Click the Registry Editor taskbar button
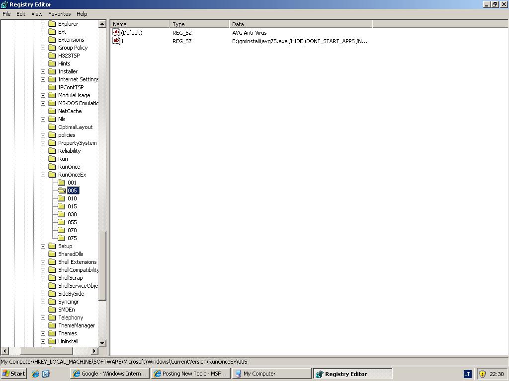This screenshot has height=381, width=509. pos(352,374)
